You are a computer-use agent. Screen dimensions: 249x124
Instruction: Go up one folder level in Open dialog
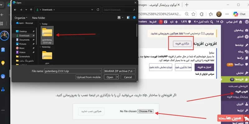pyautogui.click(x=31, y=10)
